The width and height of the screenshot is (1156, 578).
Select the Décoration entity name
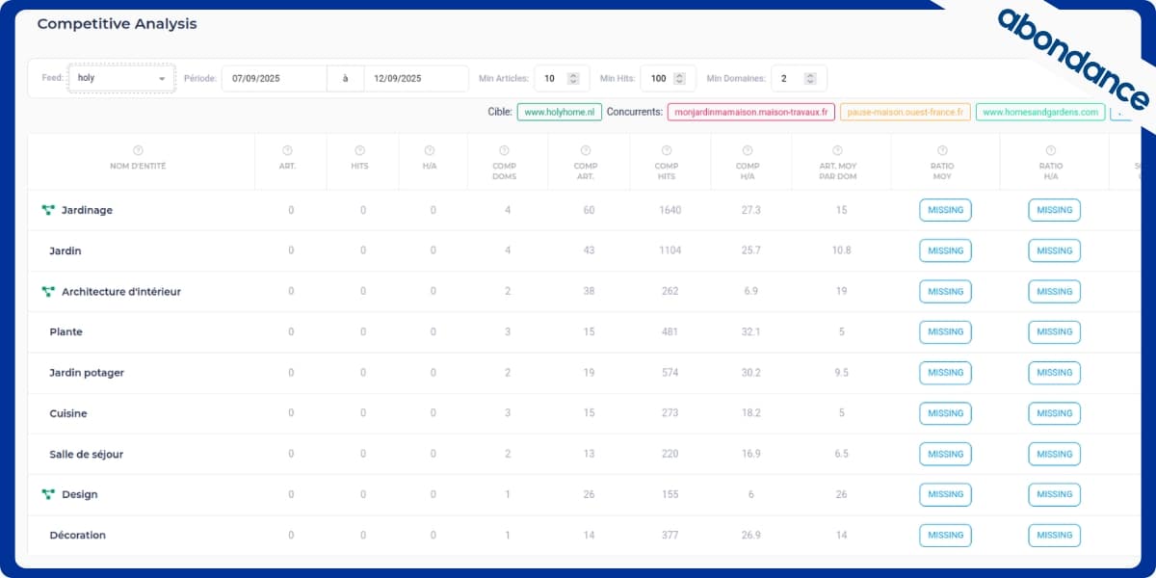click(78, 535)
